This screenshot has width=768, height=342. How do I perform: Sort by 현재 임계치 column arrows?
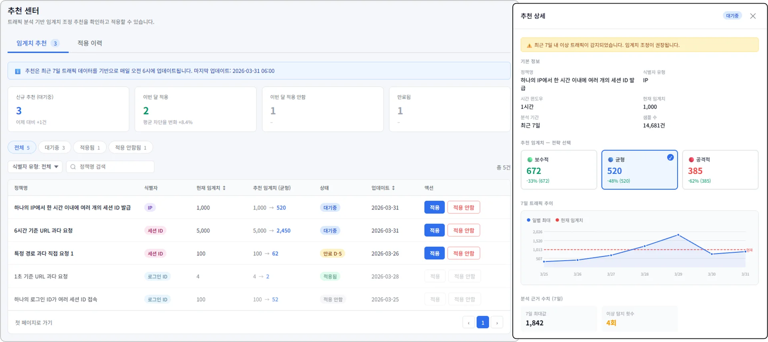point(224,188)
